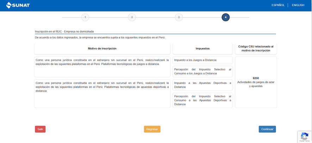The image size is (312, 143).
Task: Click the juegos a distancia platform motivo text box
Action: tap(102, 67)
